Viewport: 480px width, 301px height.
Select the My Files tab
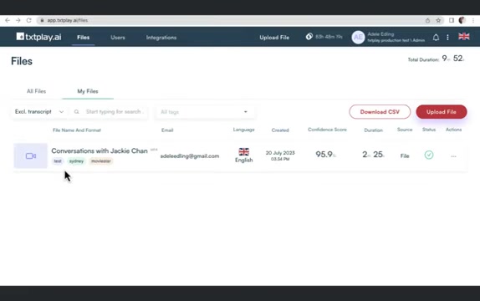pyautogui.click(x=88, y=91)
